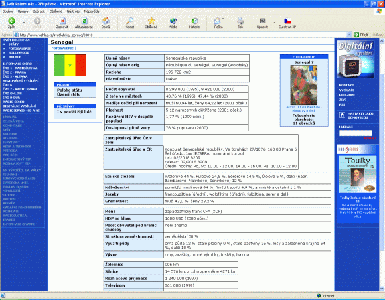Open the Úpravy menu
The height and width of the screenshot is (300, 385).
[x=23, y=11]
